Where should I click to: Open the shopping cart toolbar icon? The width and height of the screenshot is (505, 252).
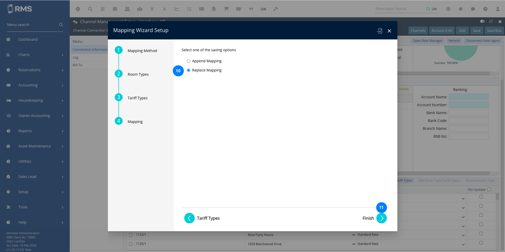tap(226, 9)
